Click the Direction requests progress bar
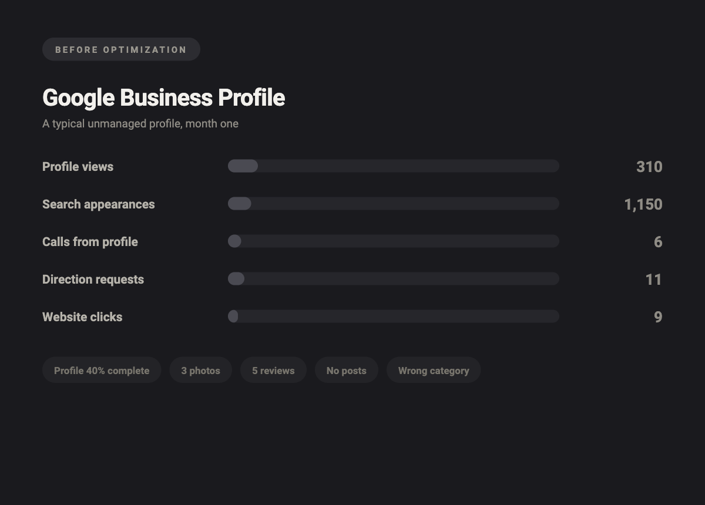This screenshot has width=705, height=505. [394, 279]
